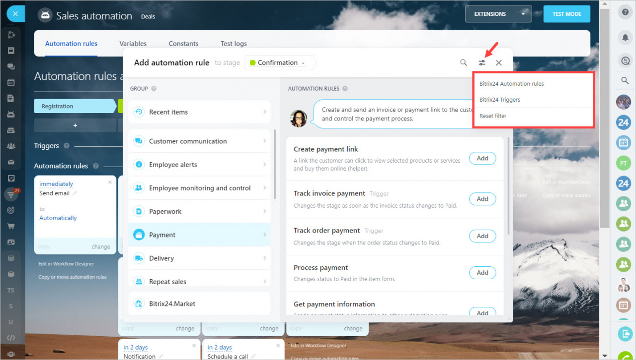This screenshot has width=636, height=360.
Task: Click the help icon next to GROUP
Action: click(x=154, y=89)
